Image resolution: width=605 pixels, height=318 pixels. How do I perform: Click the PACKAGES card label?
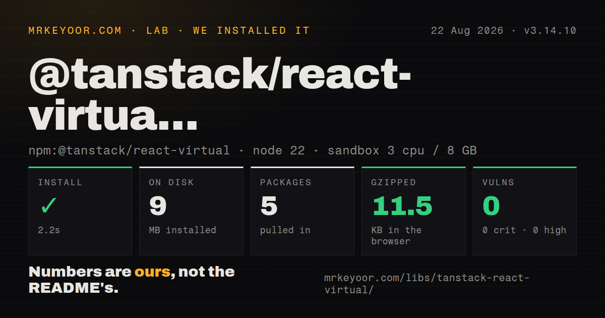[286, 183]
